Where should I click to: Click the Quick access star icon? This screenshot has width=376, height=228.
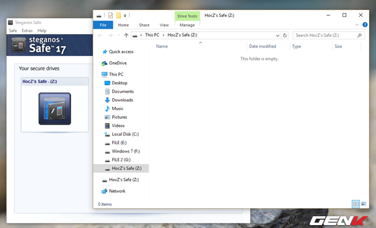[105, 52]
